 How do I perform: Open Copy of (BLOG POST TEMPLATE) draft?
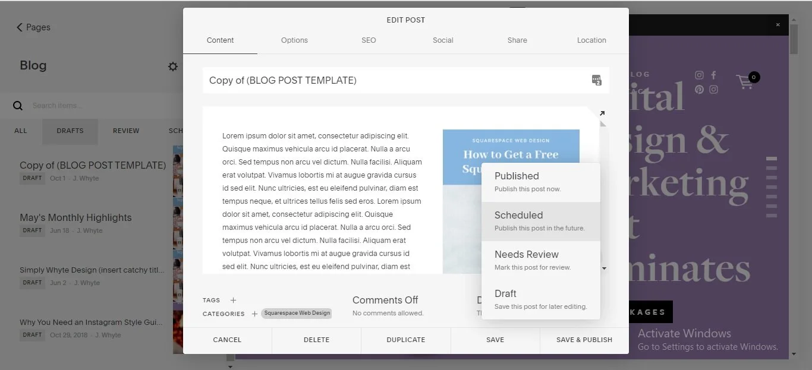93,171
